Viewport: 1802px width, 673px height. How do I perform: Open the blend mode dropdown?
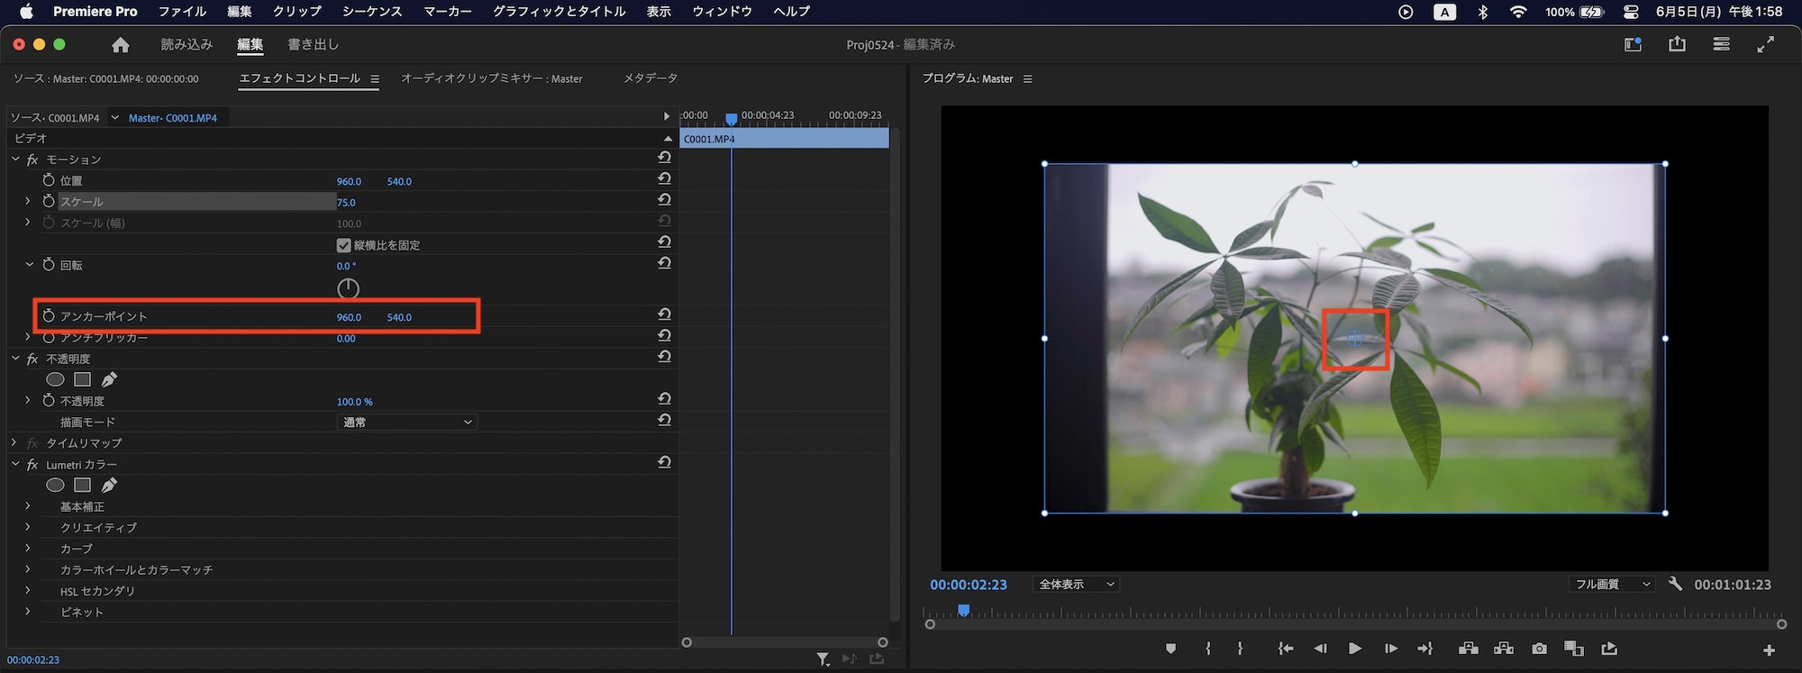pyautogui.click(x=407, y=422)
